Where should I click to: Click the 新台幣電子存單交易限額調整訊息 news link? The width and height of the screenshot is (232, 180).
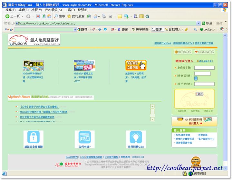coord(37,117)
